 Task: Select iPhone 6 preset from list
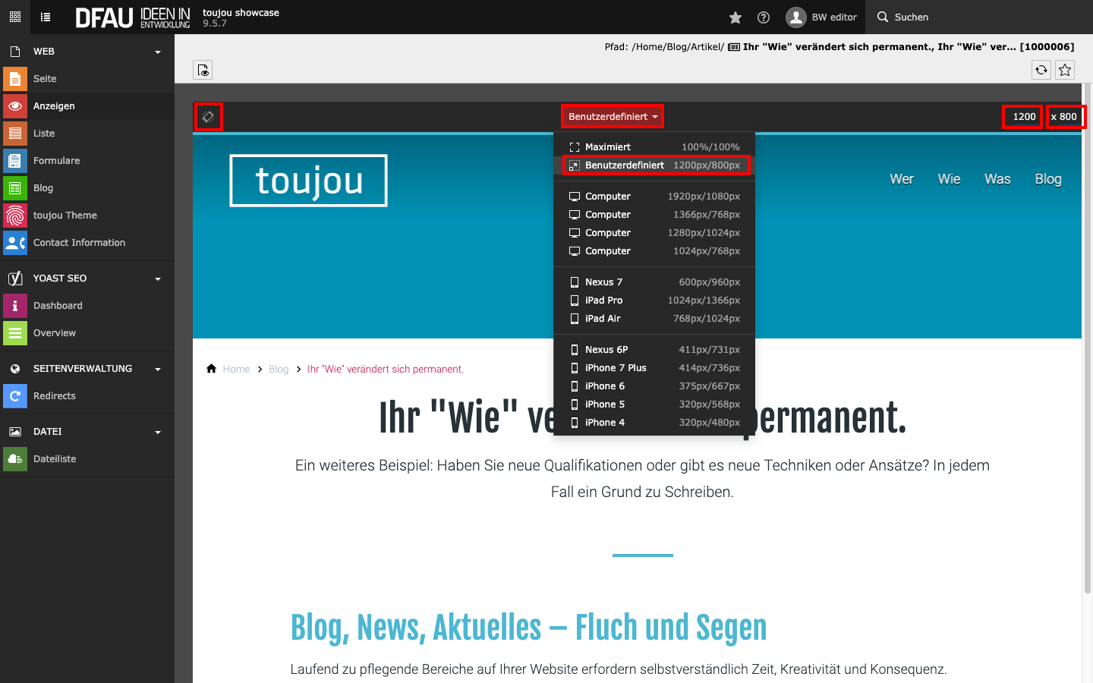(x=654, y=386)
